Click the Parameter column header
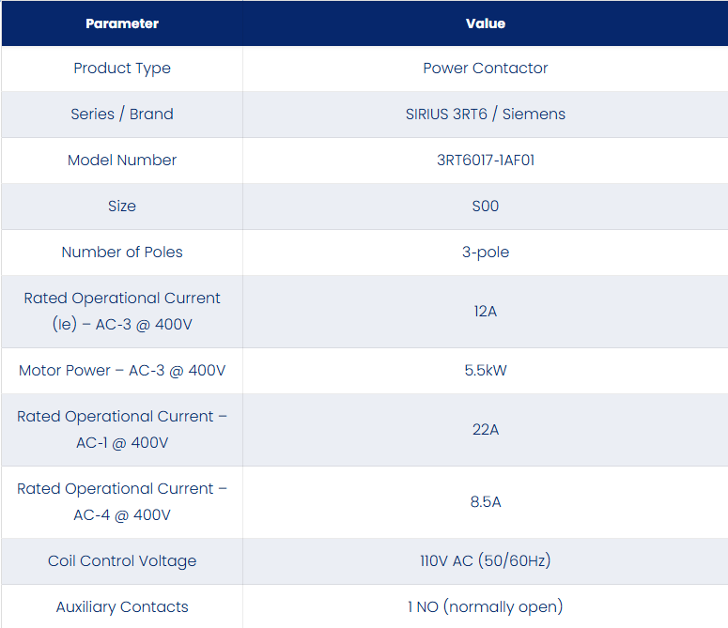The height and width of the screenshot is (628, 728). tap(122, 23)
